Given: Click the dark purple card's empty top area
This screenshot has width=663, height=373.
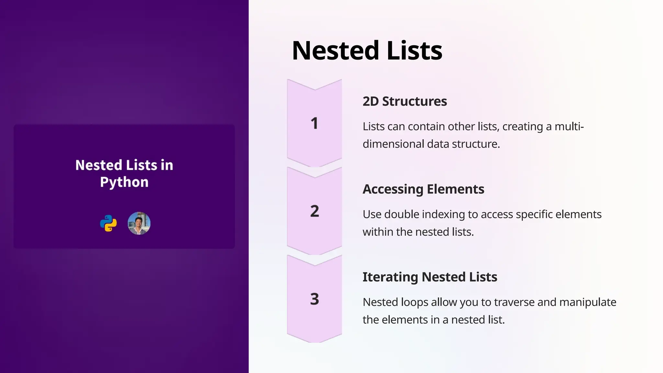Looking at the screenshot, I should pos(124,139).
